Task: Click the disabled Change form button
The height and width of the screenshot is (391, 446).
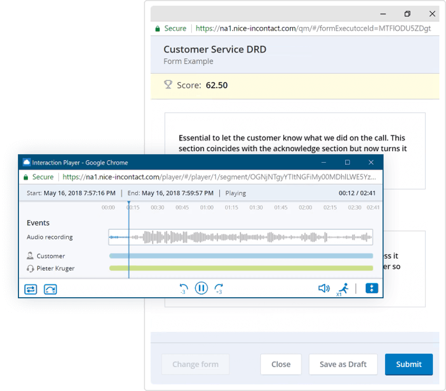Action: [195, 364]
